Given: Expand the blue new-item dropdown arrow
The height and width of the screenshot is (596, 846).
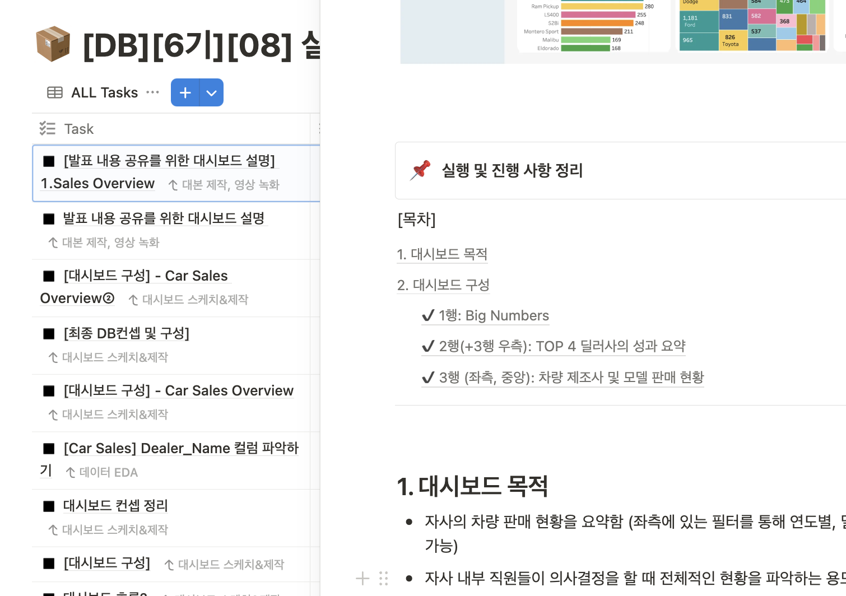Looking at the screenshot, I should 211,92.
